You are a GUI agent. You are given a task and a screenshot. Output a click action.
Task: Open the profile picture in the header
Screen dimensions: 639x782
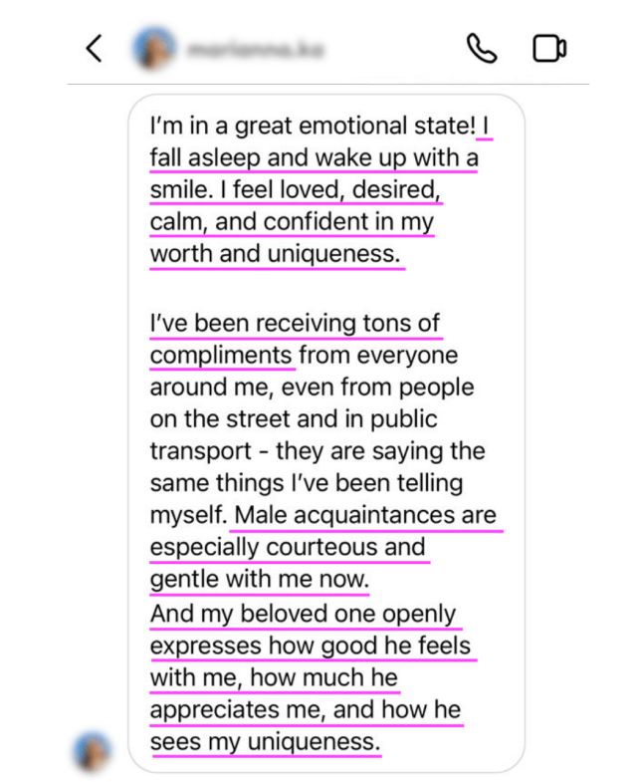(154, 48)
